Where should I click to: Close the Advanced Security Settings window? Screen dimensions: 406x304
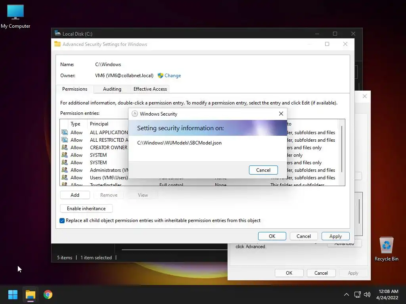coord(345,44)
